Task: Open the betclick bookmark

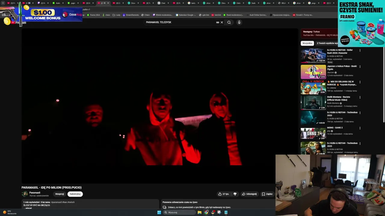Action: [216, 15]
